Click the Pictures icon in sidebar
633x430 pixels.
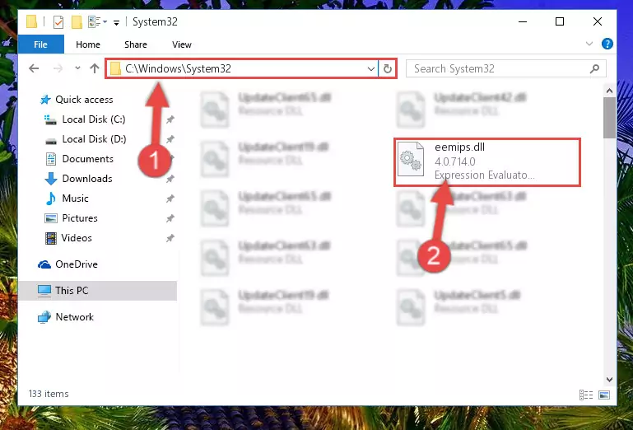click(51, 218)
